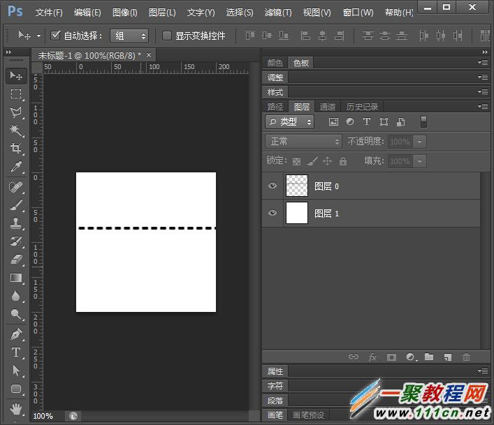The height and width of the screenshot is (425, 494).
Task: Select the Eraser tool
Action: (16, 260)
